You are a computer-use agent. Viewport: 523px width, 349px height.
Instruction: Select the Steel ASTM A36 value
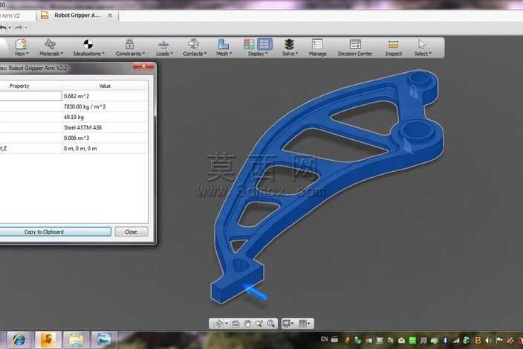click(x=82, y=127)
